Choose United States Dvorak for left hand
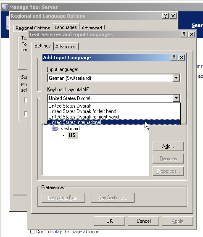This screenshot has width=203, height=237. (x=114, y=111)
